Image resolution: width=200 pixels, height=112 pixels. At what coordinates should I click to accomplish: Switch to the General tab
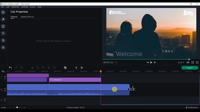tap(14, 17)
